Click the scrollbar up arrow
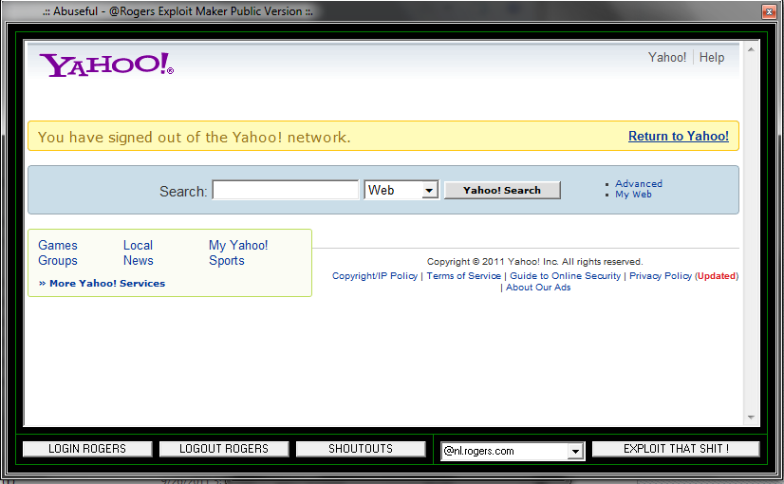784x484 pixels. pos(751,49)
